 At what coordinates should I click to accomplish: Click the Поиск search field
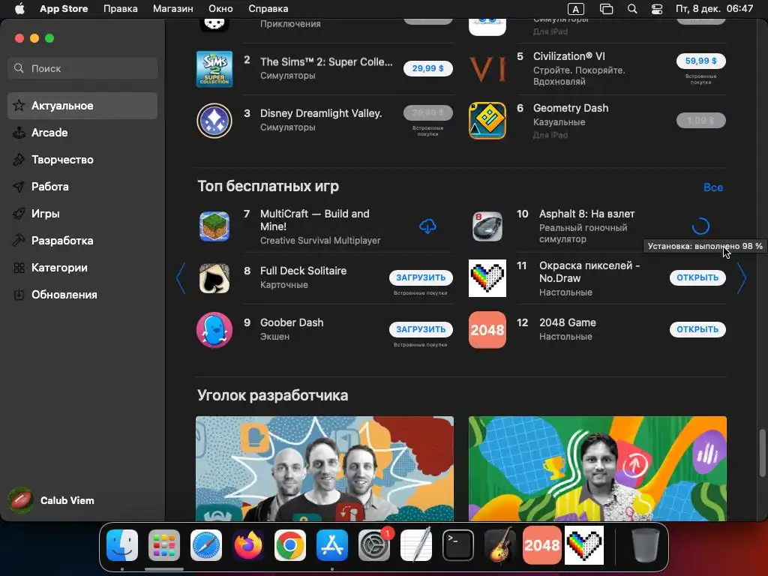point(82,68)
